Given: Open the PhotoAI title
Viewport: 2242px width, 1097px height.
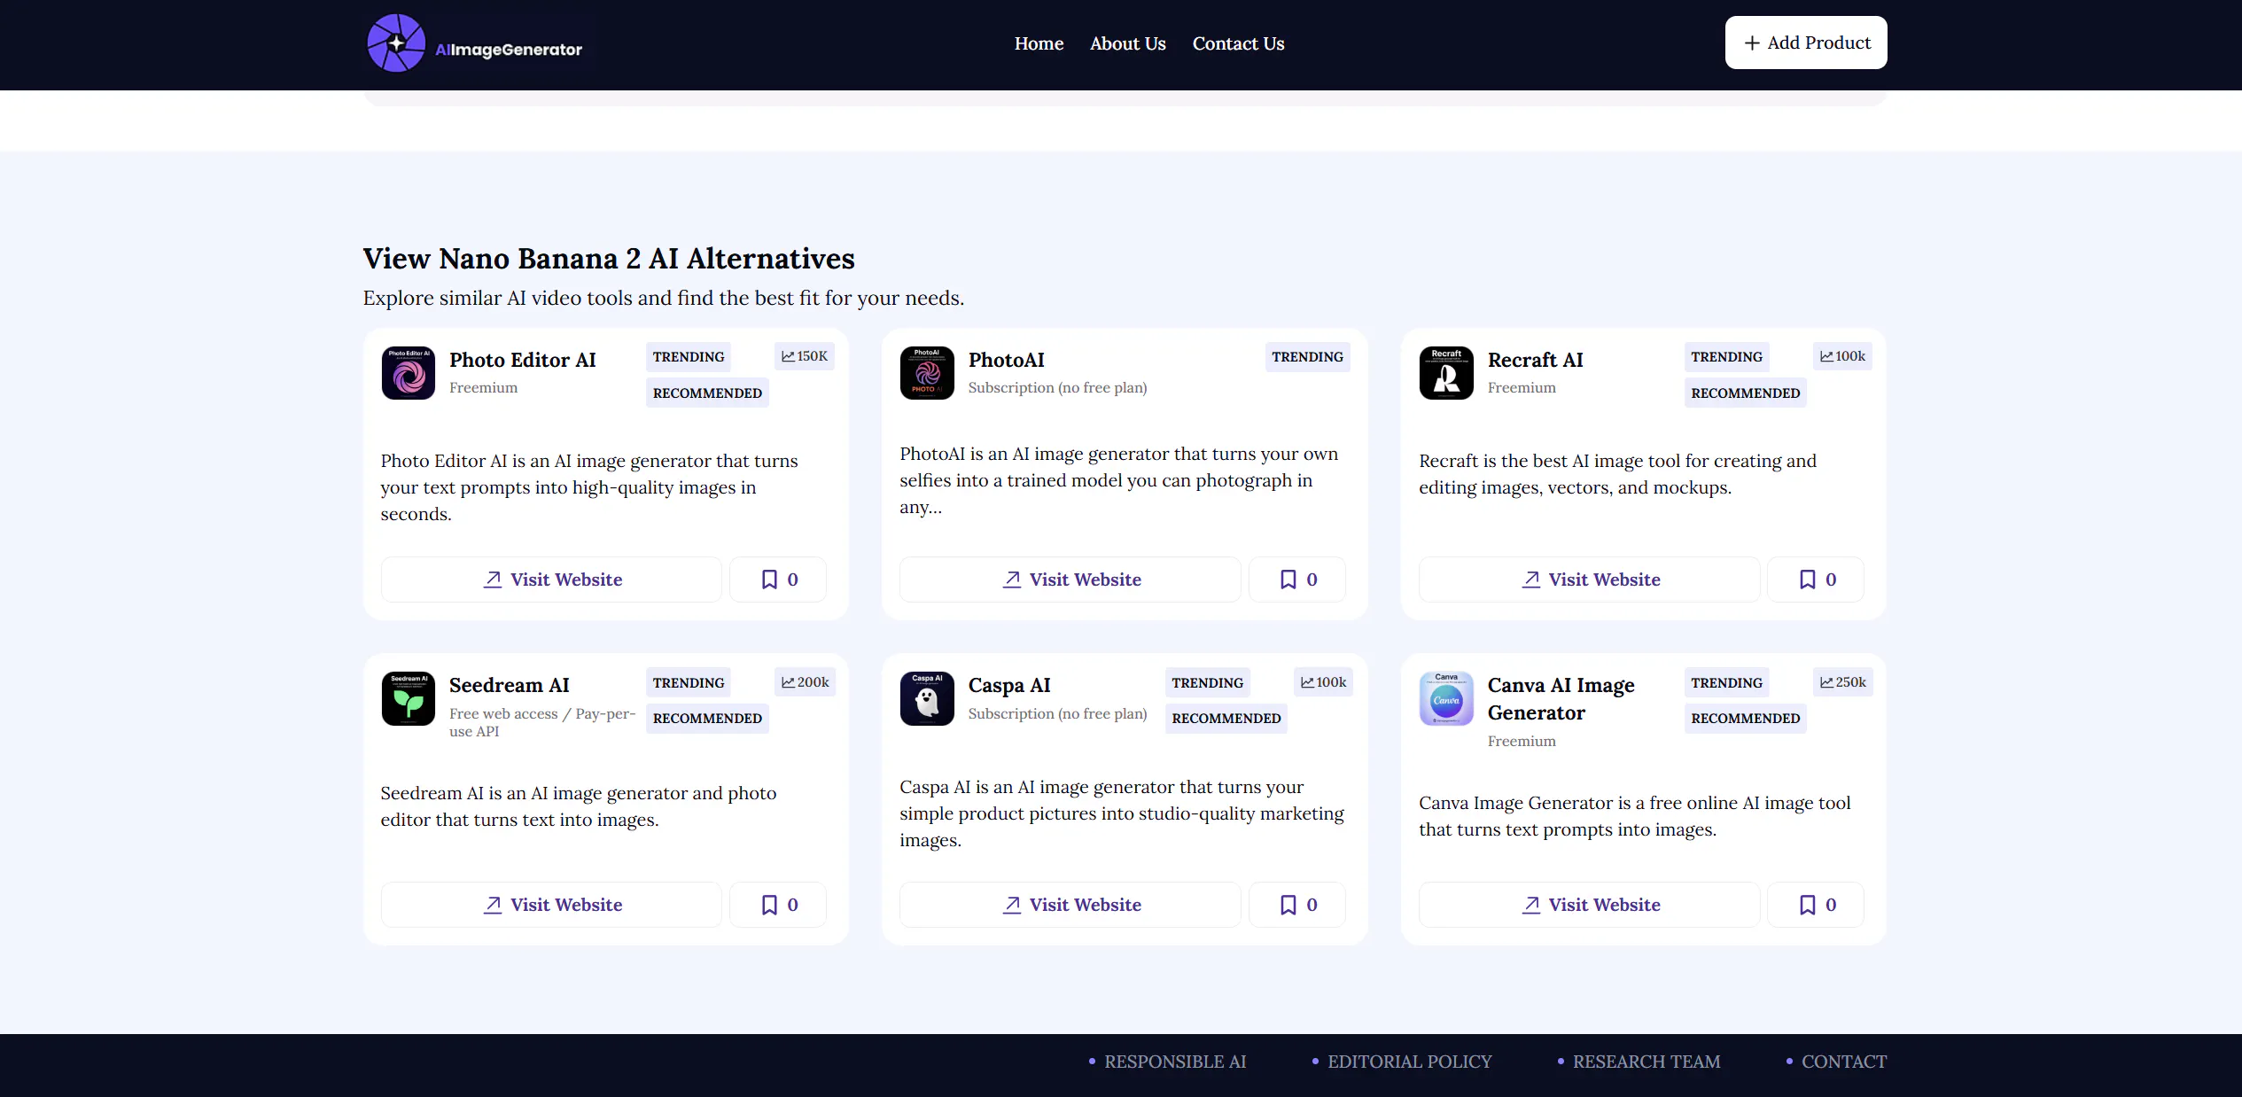Looking at the screenshot, I should [1006, 360].
